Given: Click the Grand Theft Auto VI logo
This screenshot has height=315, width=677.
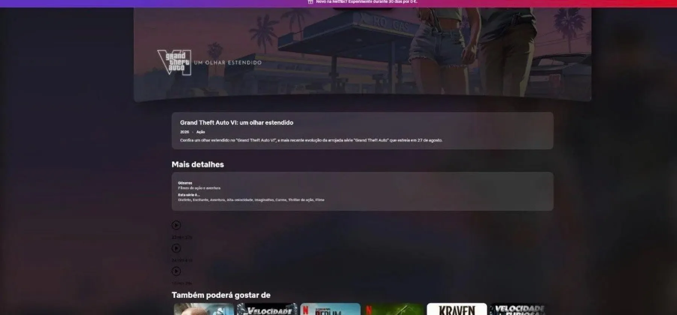Looking at the screenshot, I should (x=174, y=62).
